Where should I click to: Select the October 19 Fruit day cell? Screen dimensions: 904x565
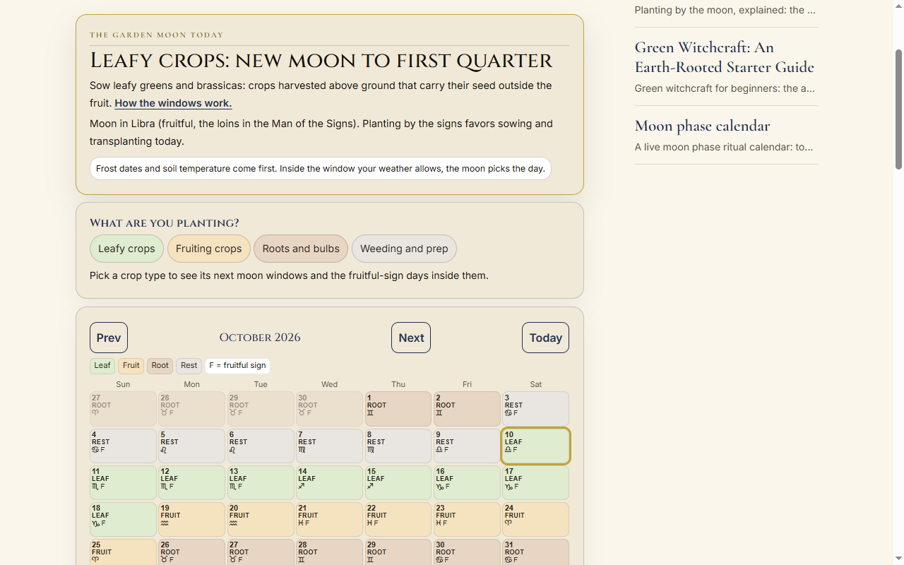[x=191, y=519]
